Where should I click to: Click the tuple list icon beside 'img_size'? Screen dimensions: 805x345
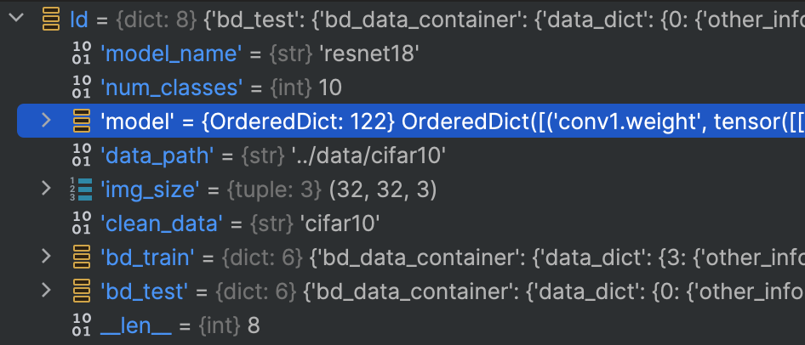click(x=81, y=189)
